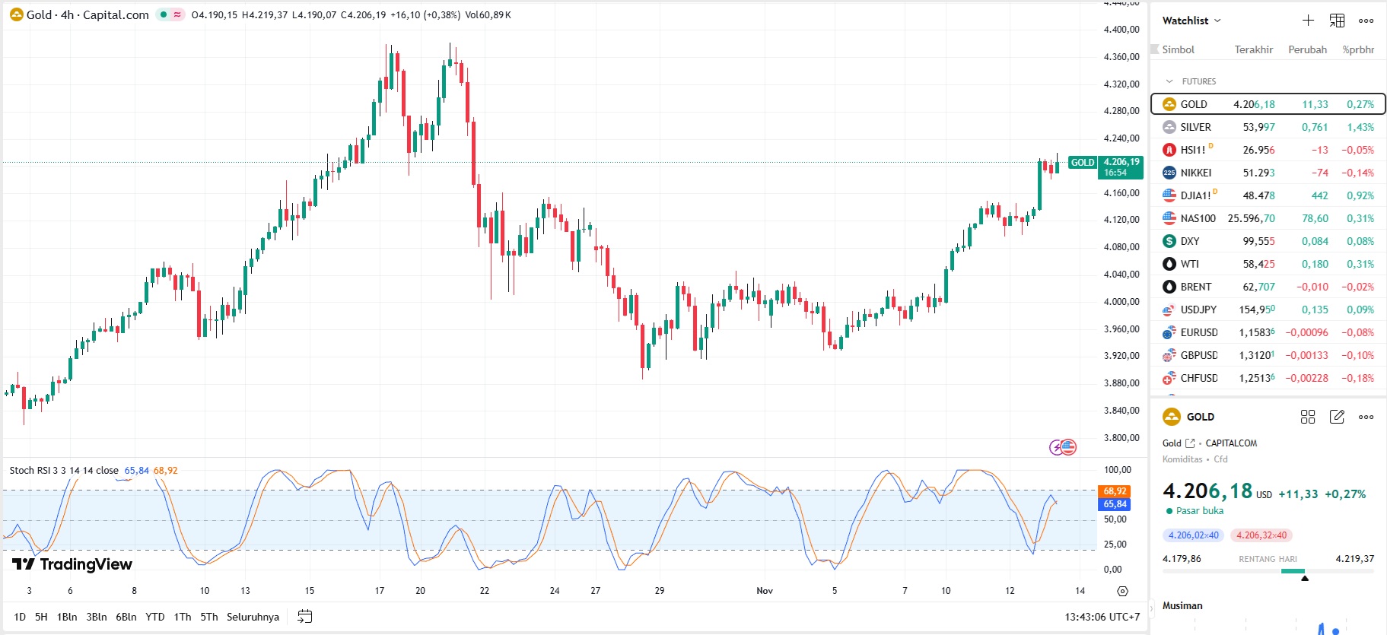Click the US flag economic event icon
The height and width of the screenshot is (635, 1387).
(x=1069, y=447)
